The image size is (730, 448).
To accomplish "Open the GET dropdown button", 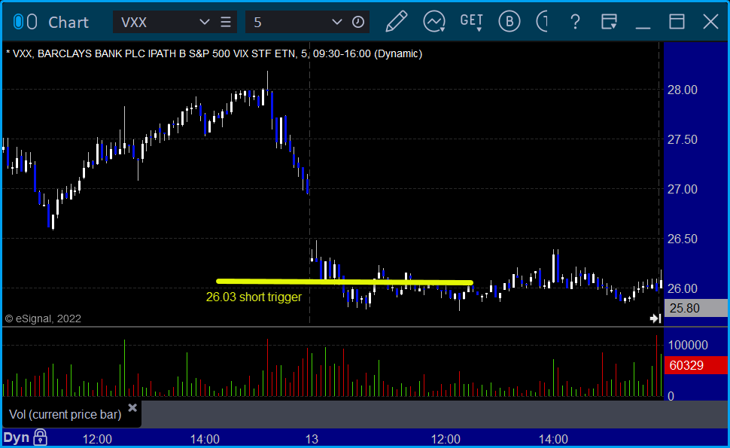I will click(x=472, y=22).
